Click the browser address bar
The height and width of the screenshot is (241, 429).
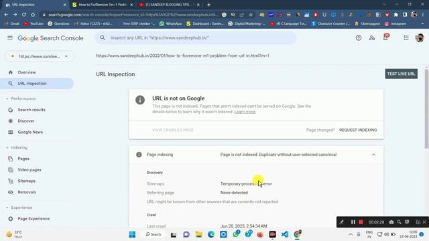(133, 15)
